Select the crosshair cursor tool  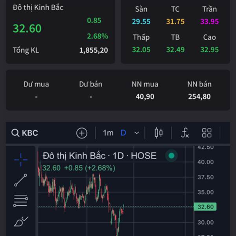(x=21, y=159)
